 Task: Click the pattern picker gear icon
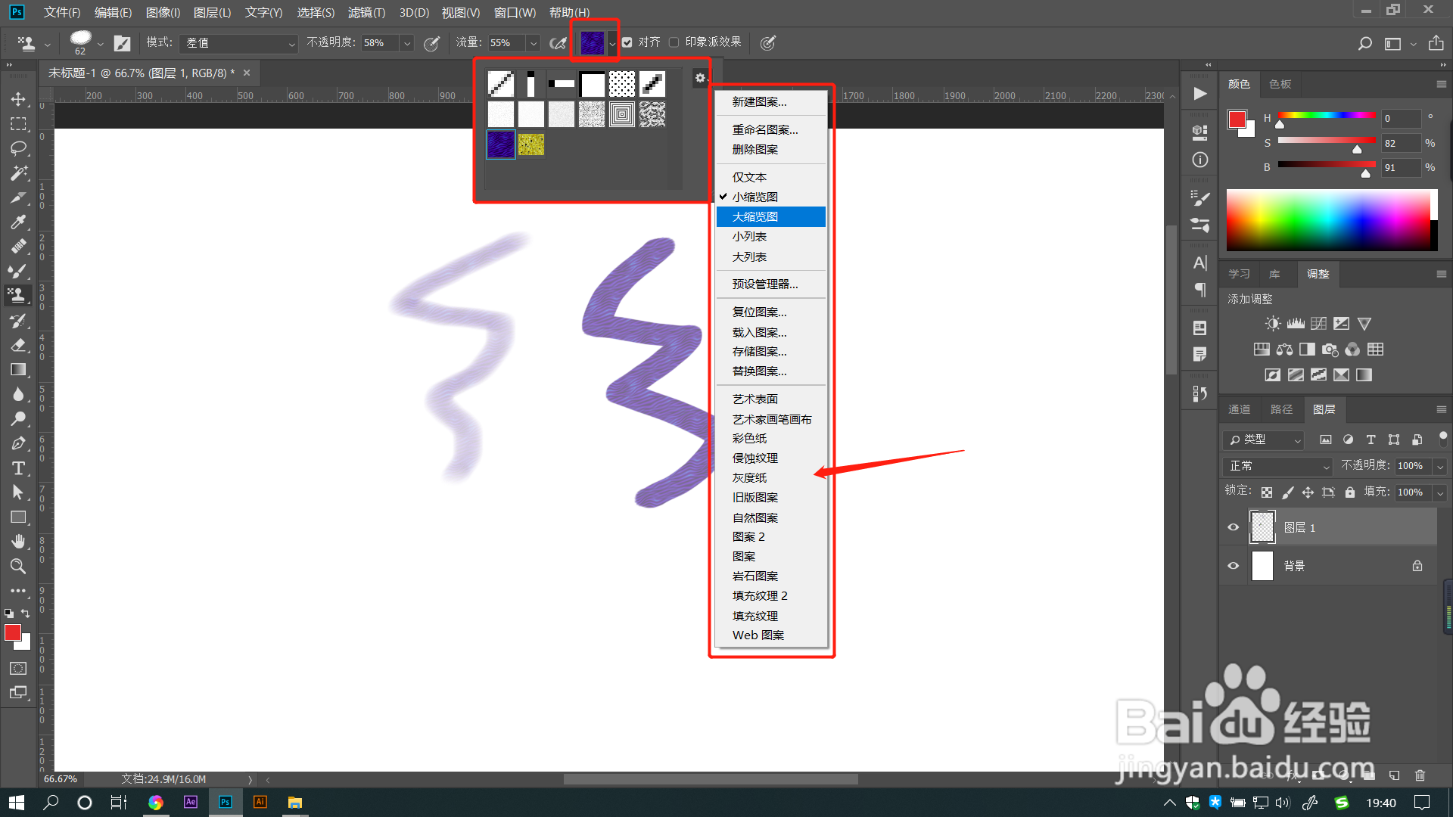click(700, 78)
